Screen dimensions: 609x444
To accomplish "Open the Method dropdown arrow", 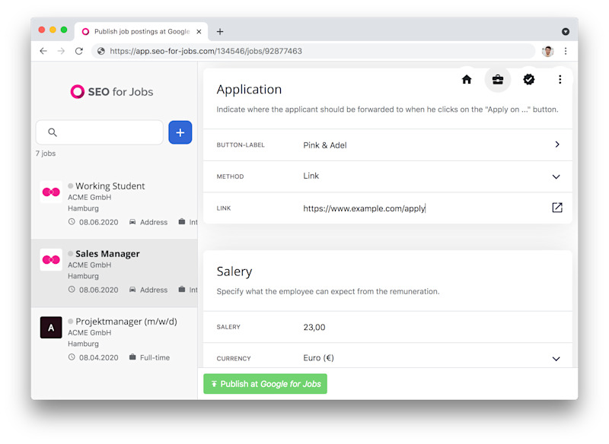I will (556, 176).
